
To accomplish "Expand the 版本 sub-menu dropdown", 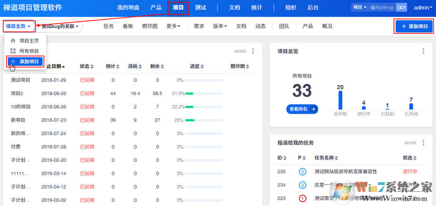I will tap(220, 26).
